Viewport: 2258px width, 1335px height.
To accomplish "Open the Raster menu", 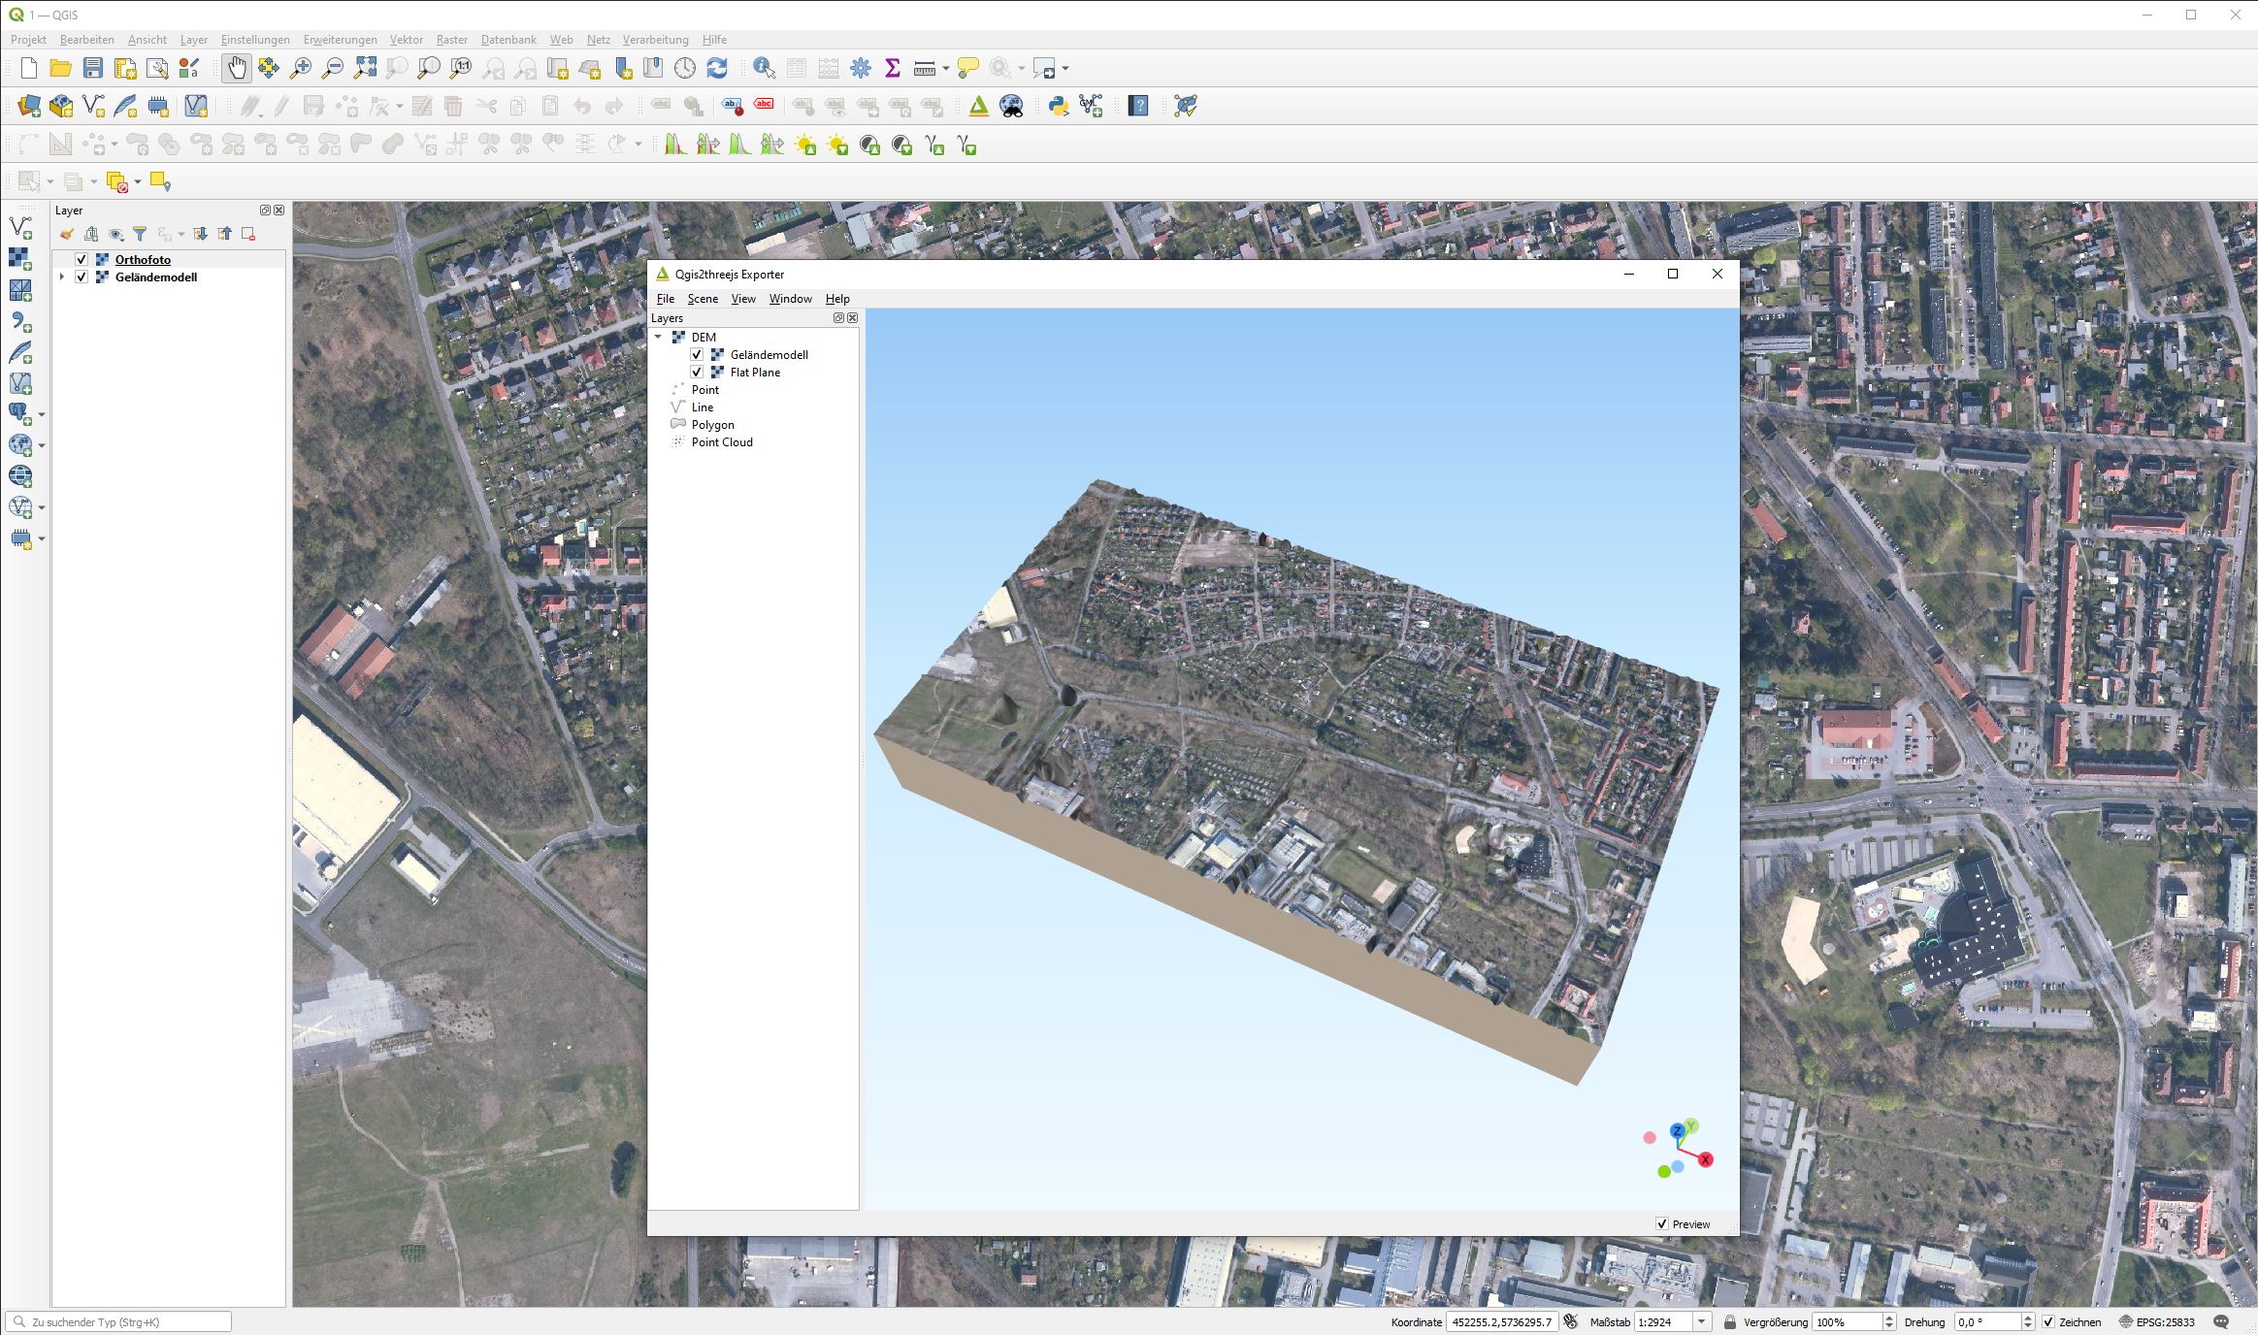I will pyautogui.click(x=451, y=40).
